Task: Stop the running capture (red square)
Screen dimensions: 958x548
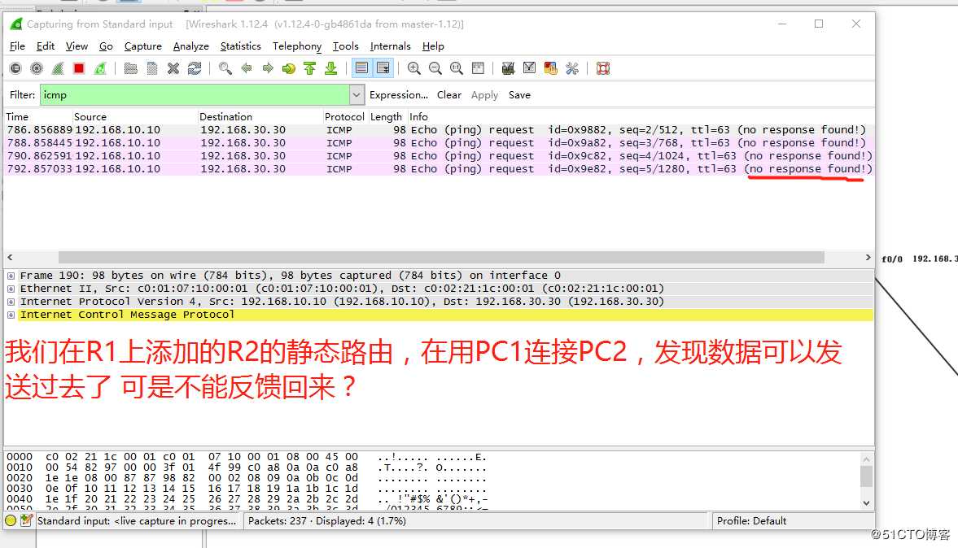Action: [x=79, y=68]
